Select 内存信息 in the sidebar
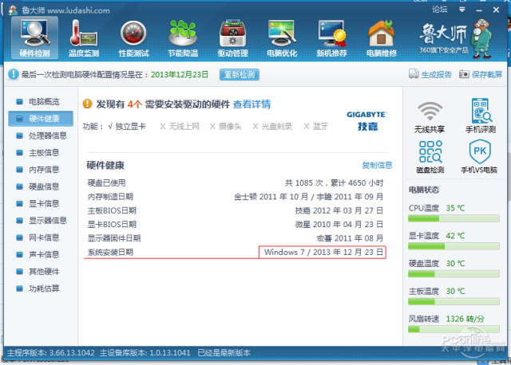The image size is (511, 365). [x=41, y=170]
